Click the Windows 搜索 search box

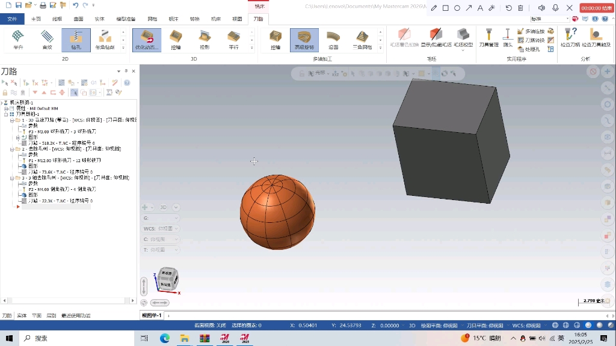(76, 338)
